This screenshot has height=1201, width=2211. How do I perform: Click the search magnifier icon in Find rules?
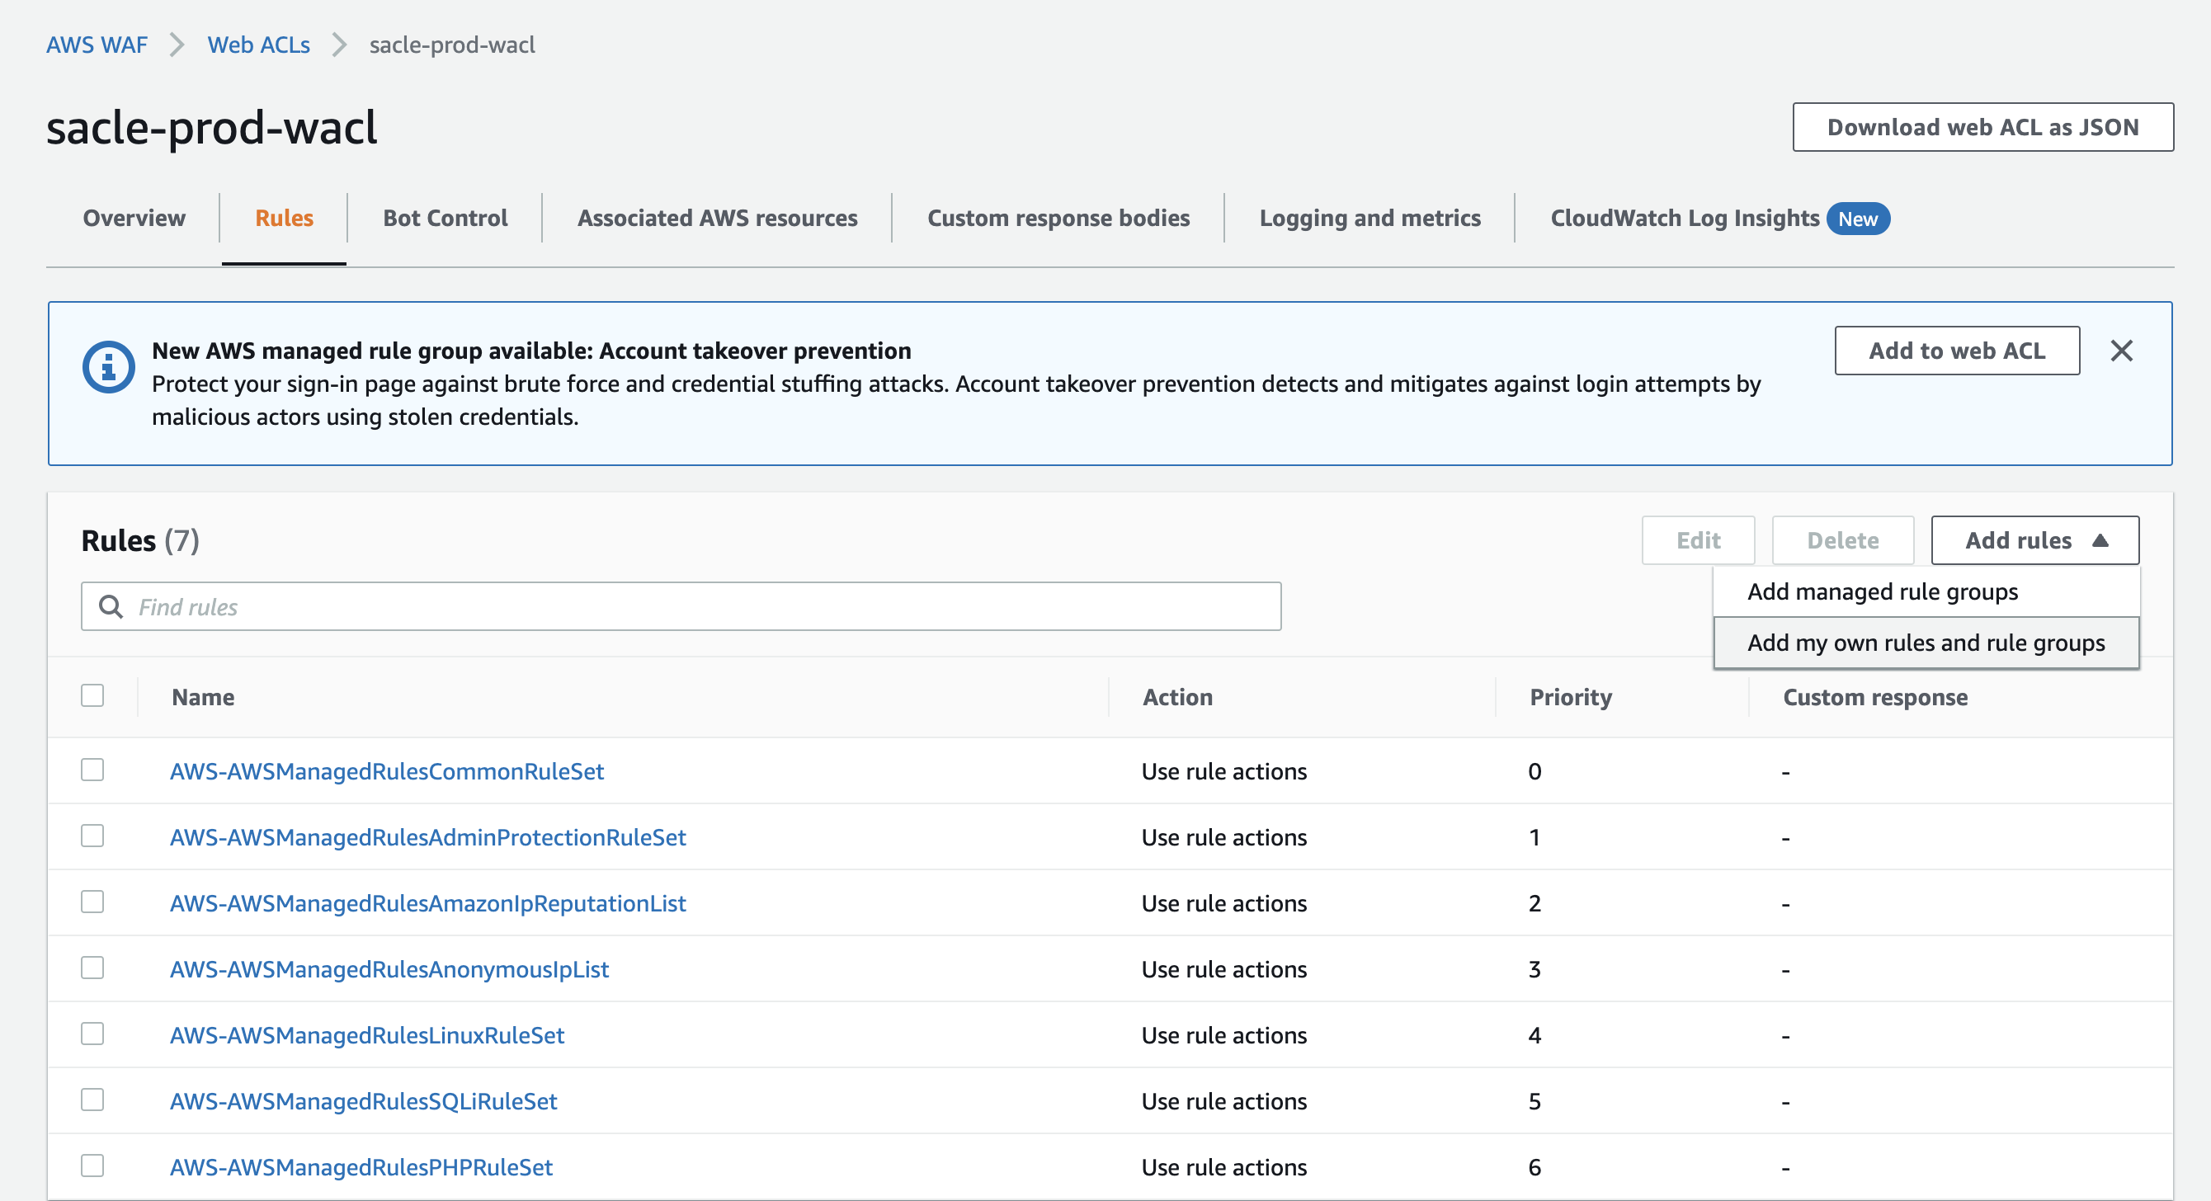[111, 607]
